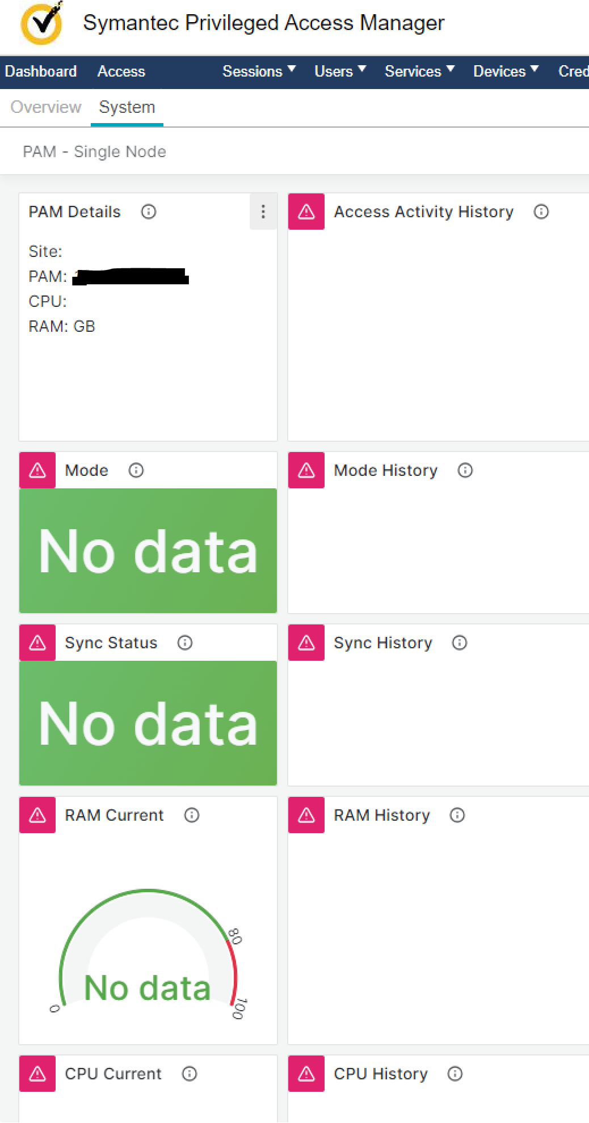Click the RAM History info icon

[457, 815]
